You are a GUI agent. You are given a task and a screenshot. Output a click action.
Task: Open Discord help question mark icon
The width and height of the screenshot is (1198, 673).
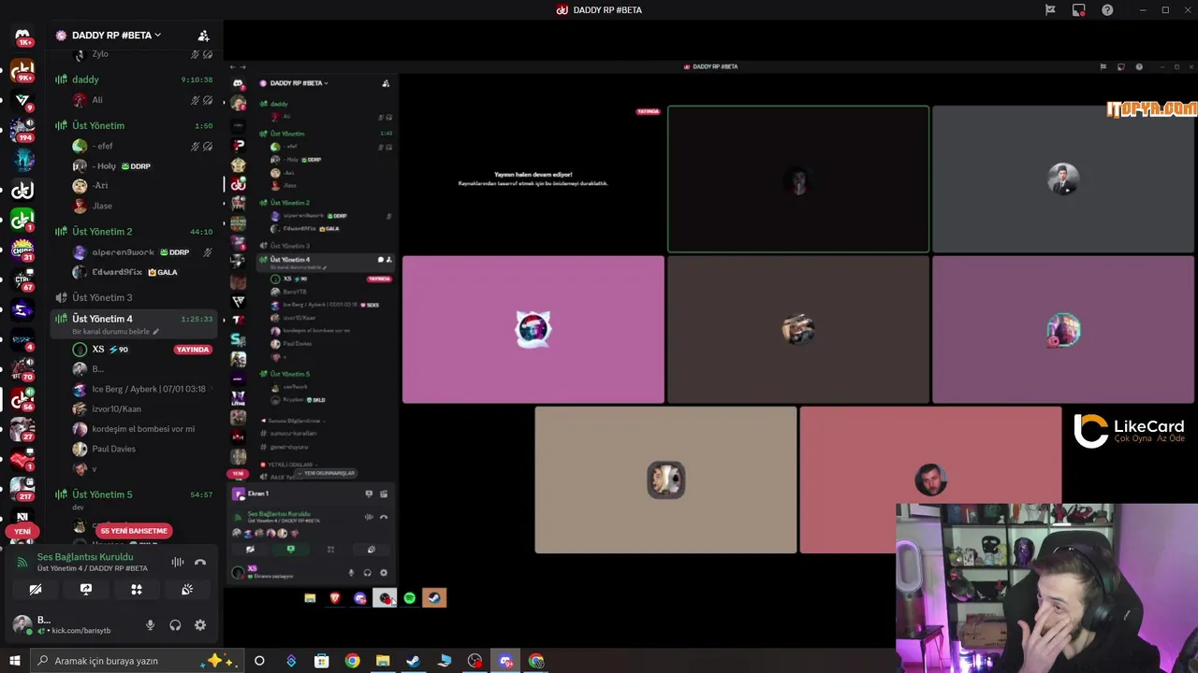(x=1107, y=9)
